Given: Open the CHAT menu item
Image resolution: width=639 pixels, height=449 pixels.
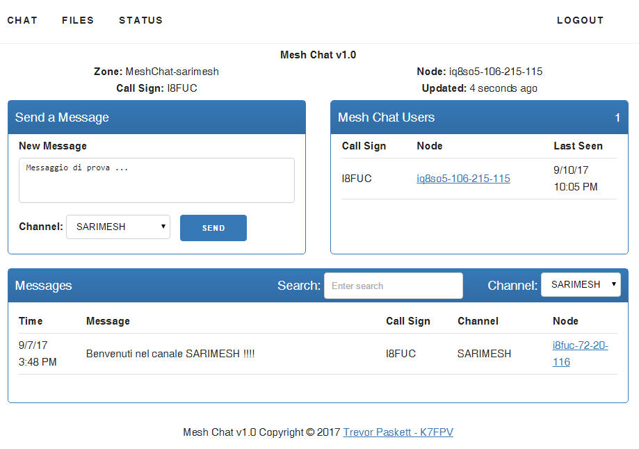Looking at the screenshot, I should click(22, 20).
